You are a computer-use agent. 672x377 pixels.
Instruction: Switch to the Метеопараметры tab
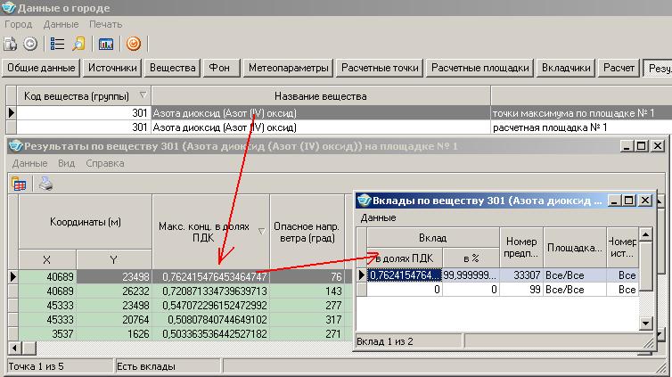click(289, 68)
